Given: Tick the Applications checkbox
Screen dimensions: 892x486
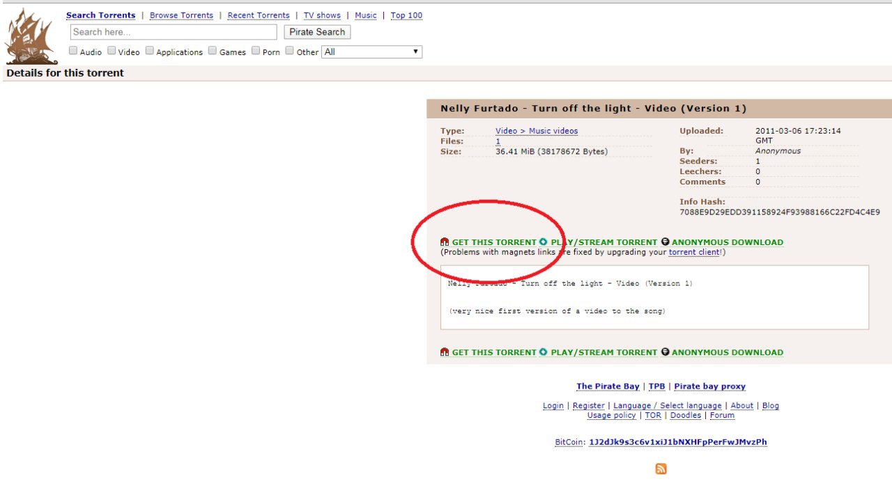Looking at the screenshot, I should click(150, 51).
